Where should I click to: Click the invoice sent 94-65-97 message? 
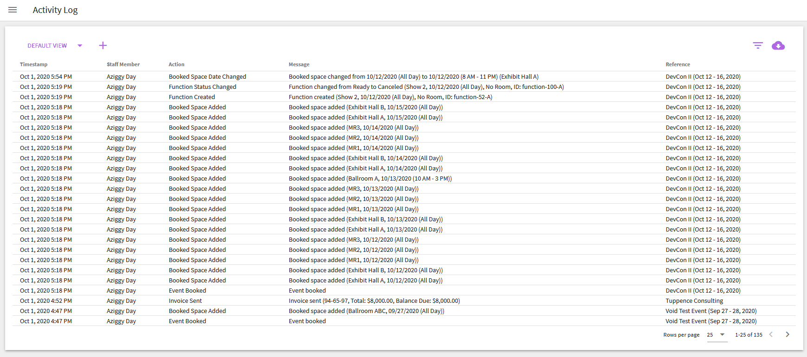374,301
